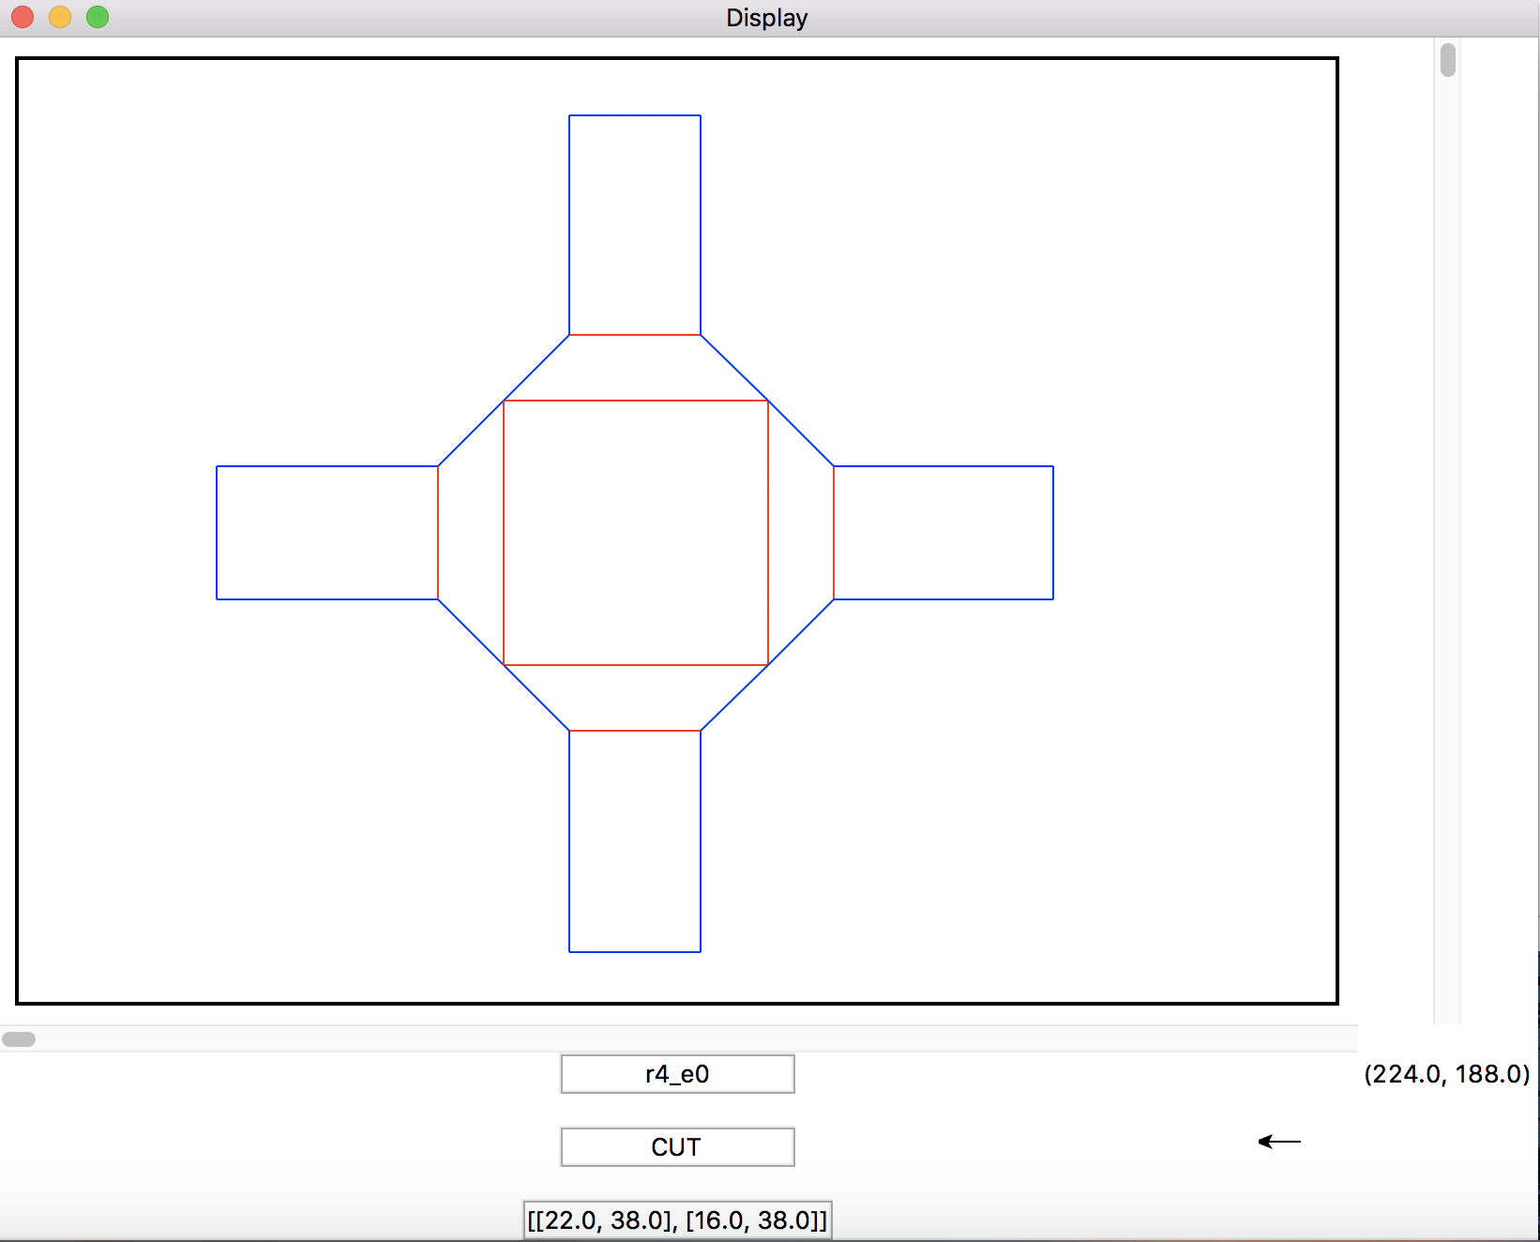
Task: Click the r4_e0 edge label button
Action: 677,1074
